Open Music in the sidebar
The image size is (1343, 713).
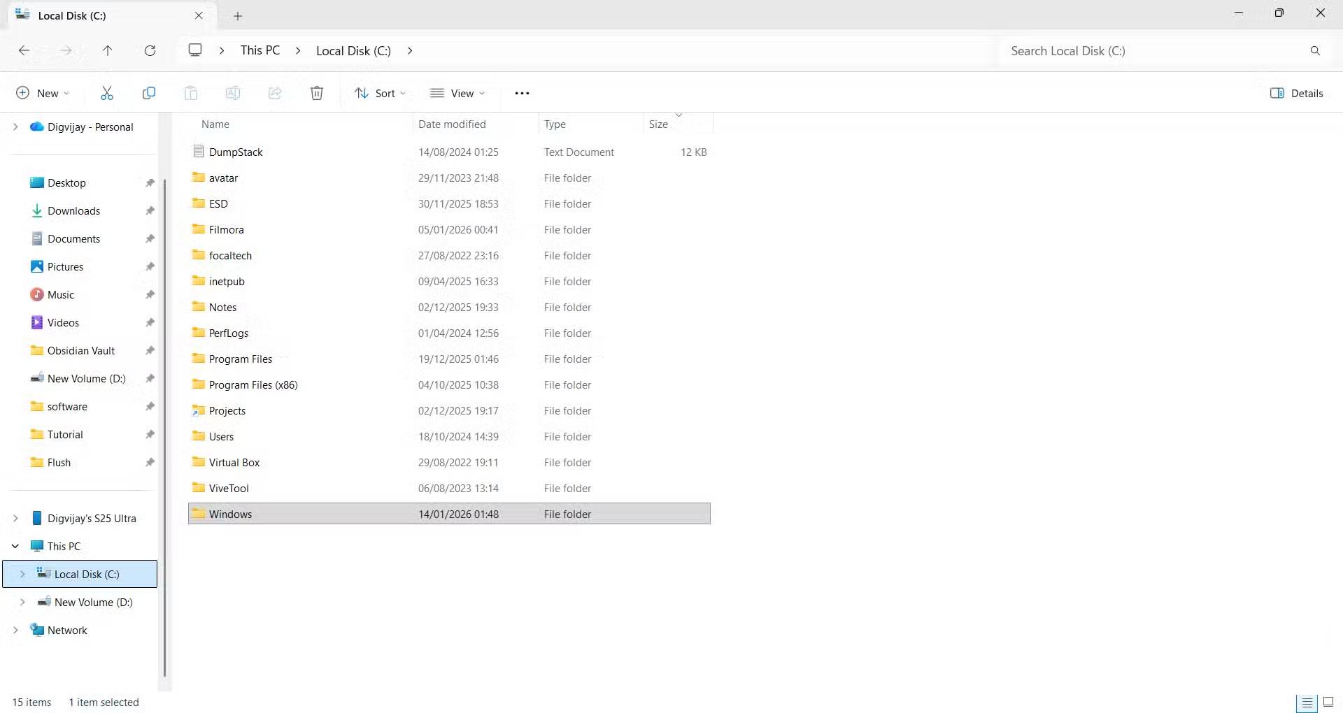(61, 295)
